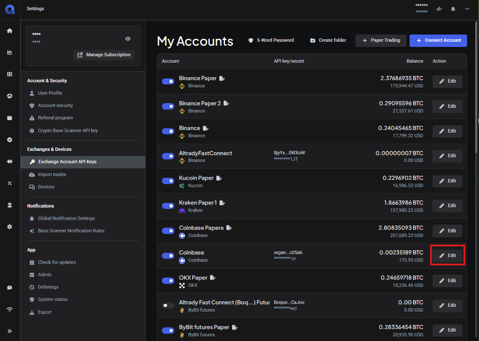Click the paper icon next to Binance Paper 2

[x=226, y=103]
